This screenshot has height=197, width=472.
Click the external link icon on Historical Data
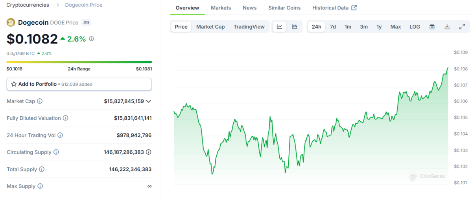(354, 8)
